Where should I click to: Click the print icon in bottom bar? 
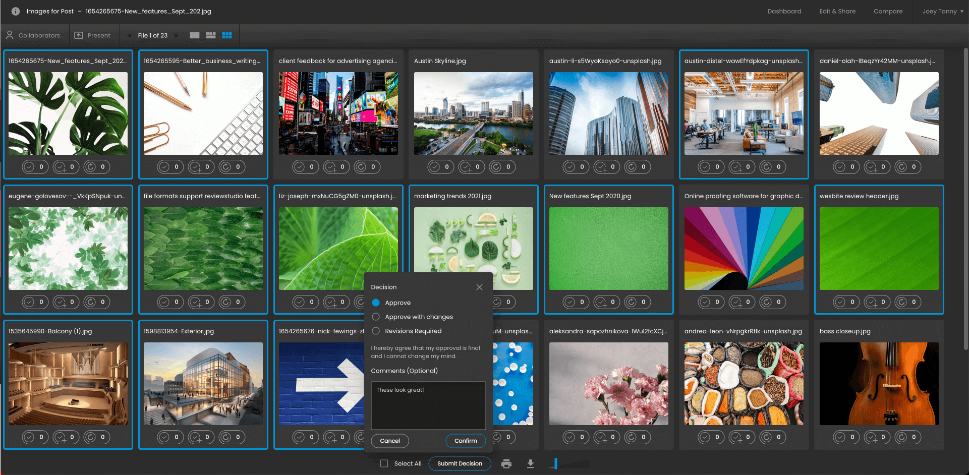(506, 464)
